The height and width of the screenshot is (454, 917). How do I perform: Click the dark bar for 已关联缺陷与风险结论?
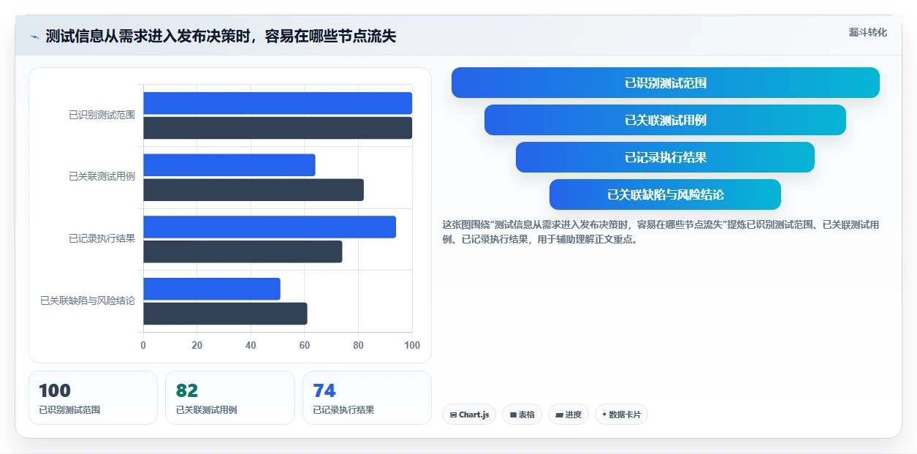pyautogui.click(x=225, y=314)
